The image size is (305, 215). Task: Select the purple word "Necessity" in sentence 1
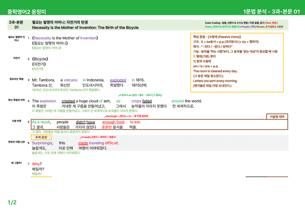click(42, 38)
